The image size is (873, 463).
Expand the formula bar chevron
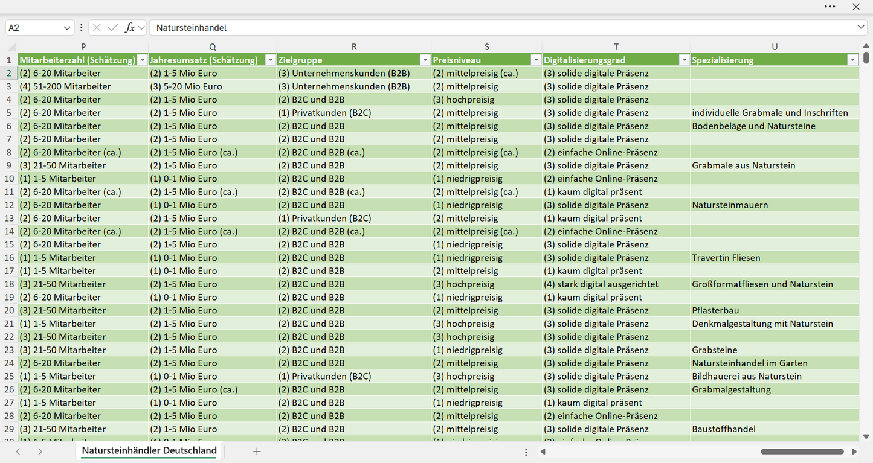tap(861, 28)
